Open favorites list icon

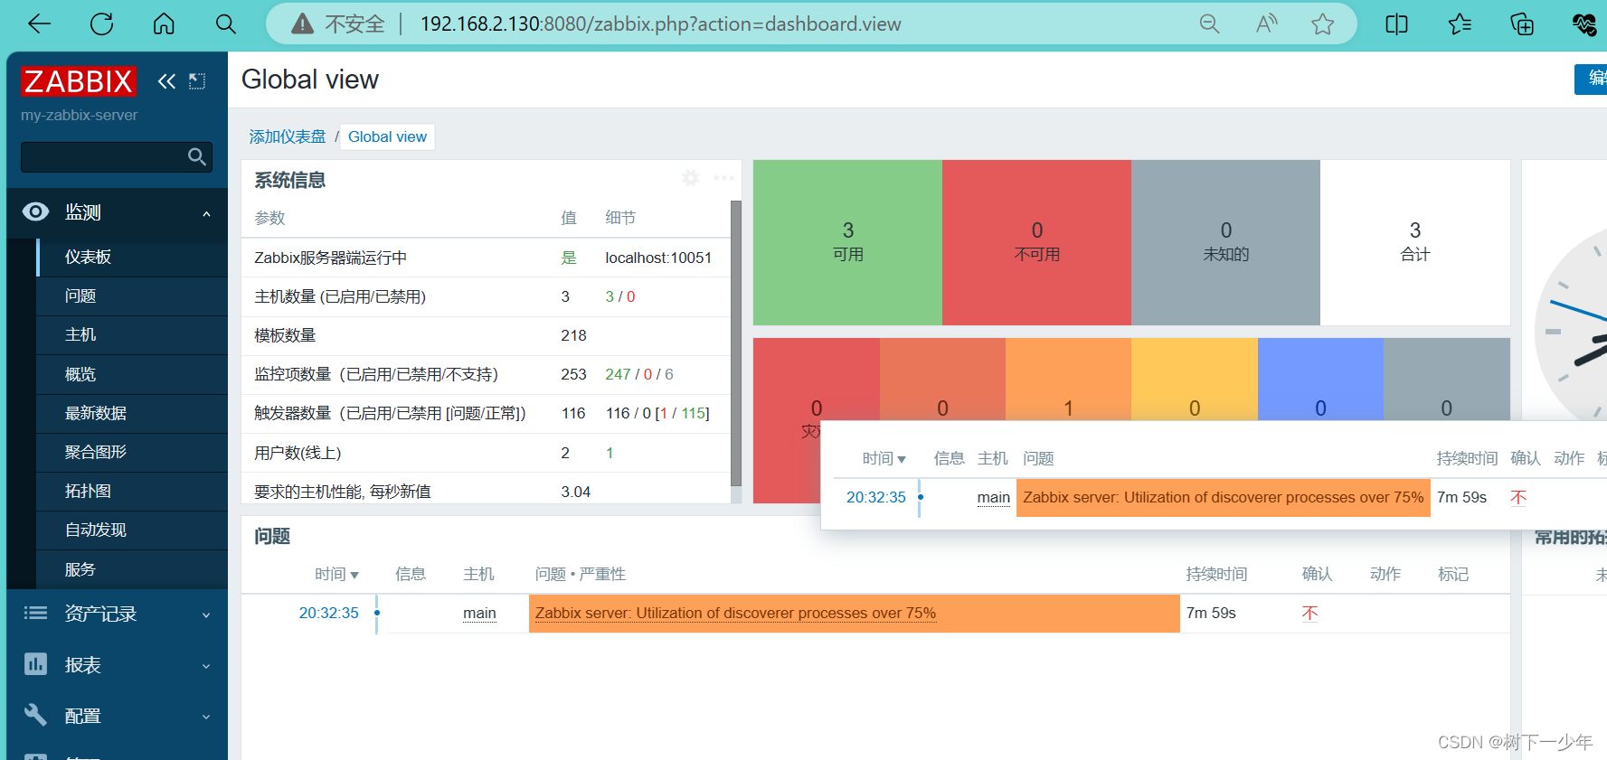[1460, 24]
